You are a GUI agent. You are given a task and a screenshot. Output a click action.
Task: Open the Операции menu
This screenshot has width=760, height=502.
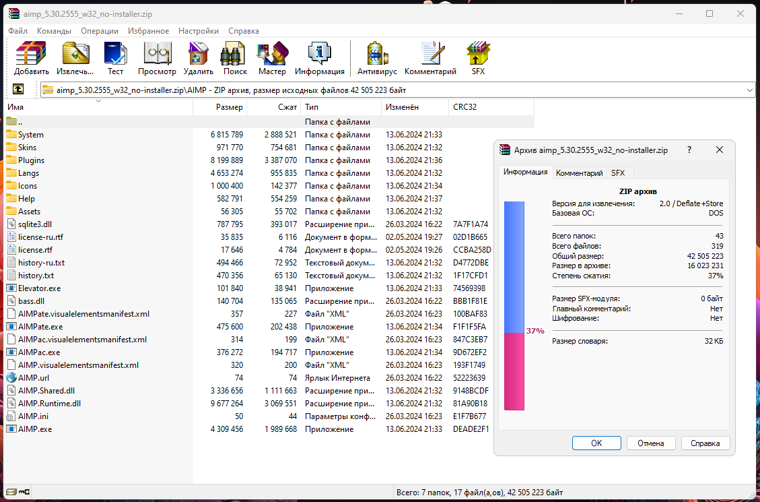point(100,30)
